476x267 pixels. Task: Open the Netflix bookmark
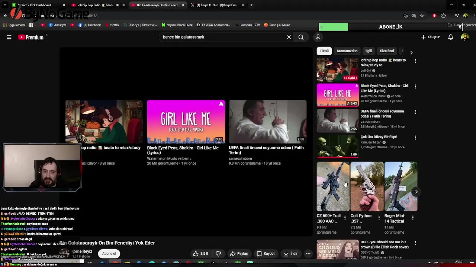coord(112,25)
